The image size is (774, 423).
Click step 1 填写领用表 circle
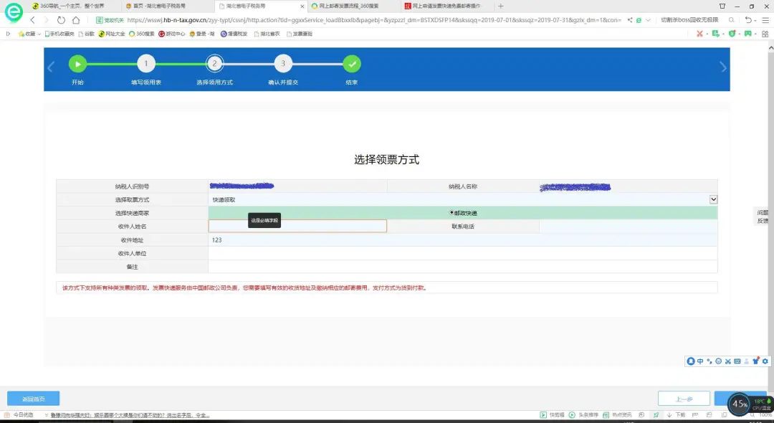(145, 64)
